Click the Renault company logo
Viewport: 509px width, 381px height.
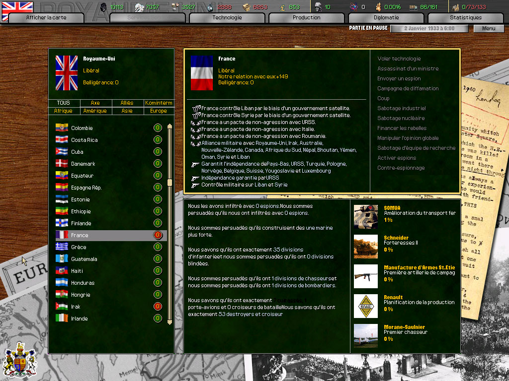(x=366, y=306)
